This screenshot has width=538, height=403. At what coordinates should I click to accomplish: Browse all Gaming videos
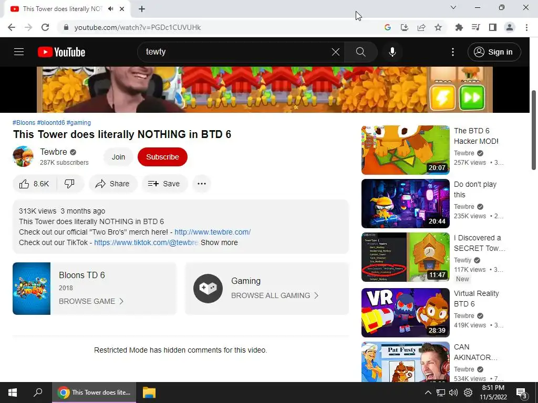pyautogui.click(x=275, y=295)
